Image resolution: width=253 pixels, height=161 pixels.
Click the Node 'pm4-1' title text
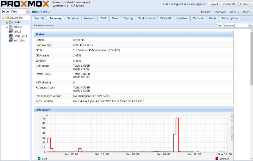(x=41, y=11)
